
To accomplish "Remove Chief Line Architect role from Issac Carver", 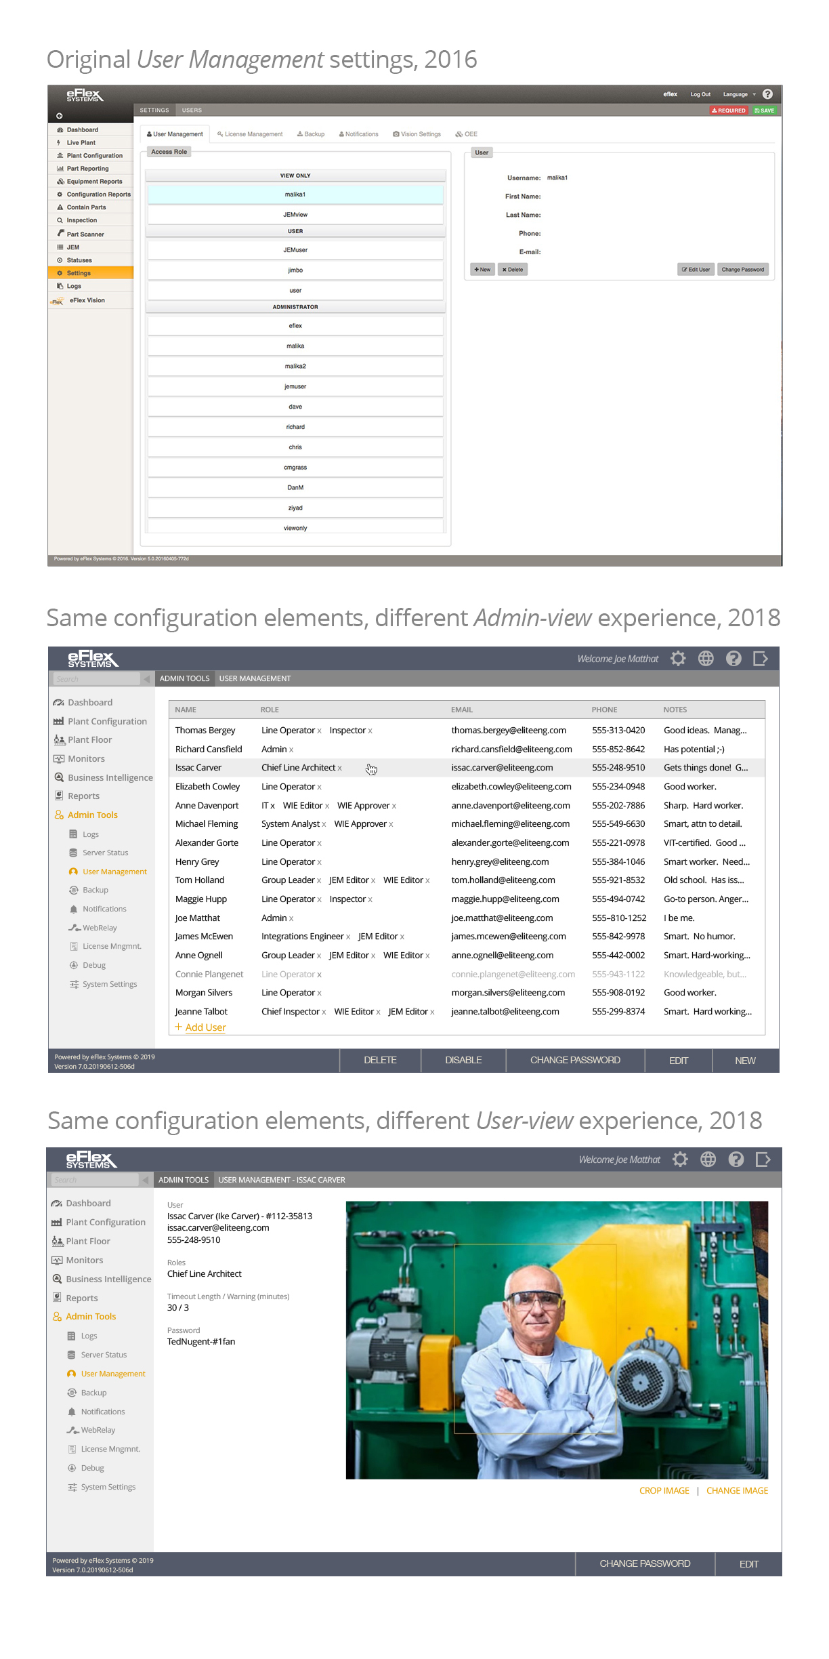I will (x=340, y=769).
